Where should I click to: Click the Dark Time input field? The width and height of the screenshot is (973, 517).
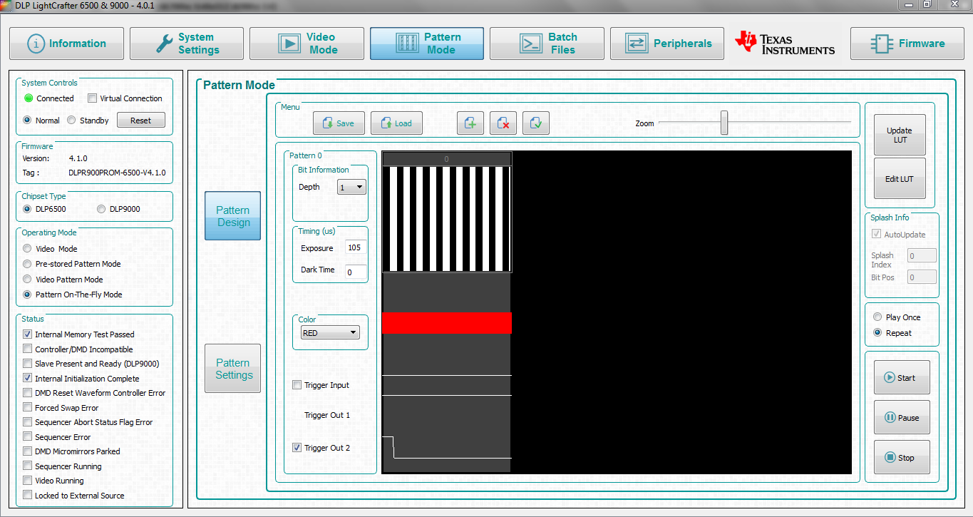(x=356, y=272)
